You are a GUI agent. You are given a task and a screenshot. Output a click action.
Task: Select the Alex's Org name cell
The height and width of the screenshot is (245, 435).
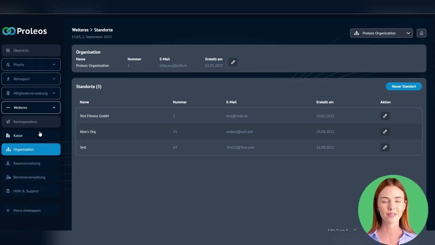point(88,132)
